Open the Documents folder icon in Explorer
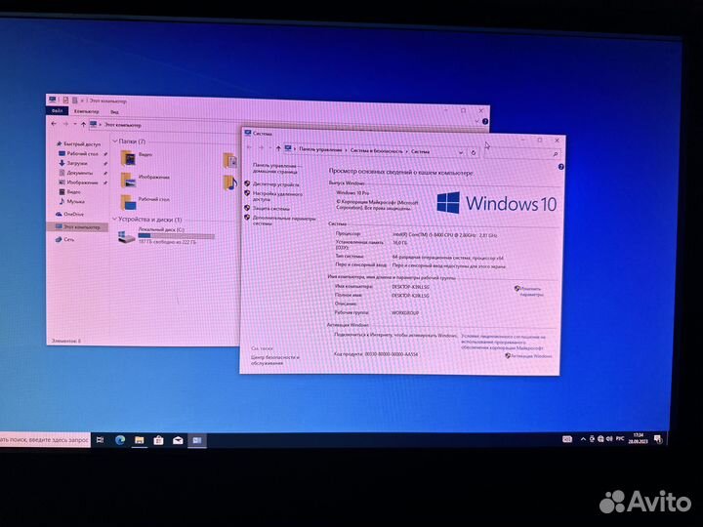The width and height of the screenshot is (703, 527). pos(230,160)
